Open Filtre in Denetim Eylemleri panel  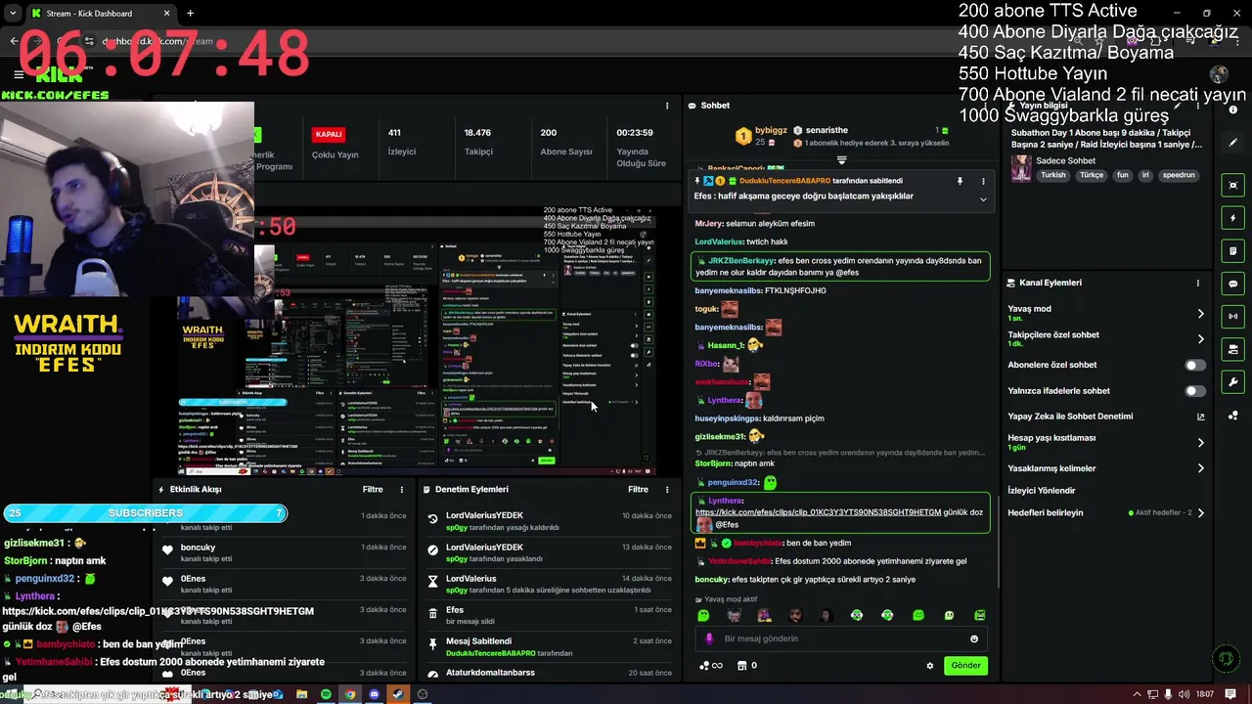click(638, 489)
